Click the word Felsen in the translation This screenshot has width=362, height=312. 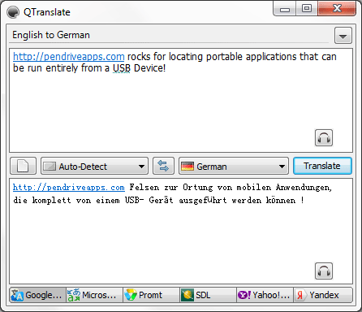pos(144,187)
